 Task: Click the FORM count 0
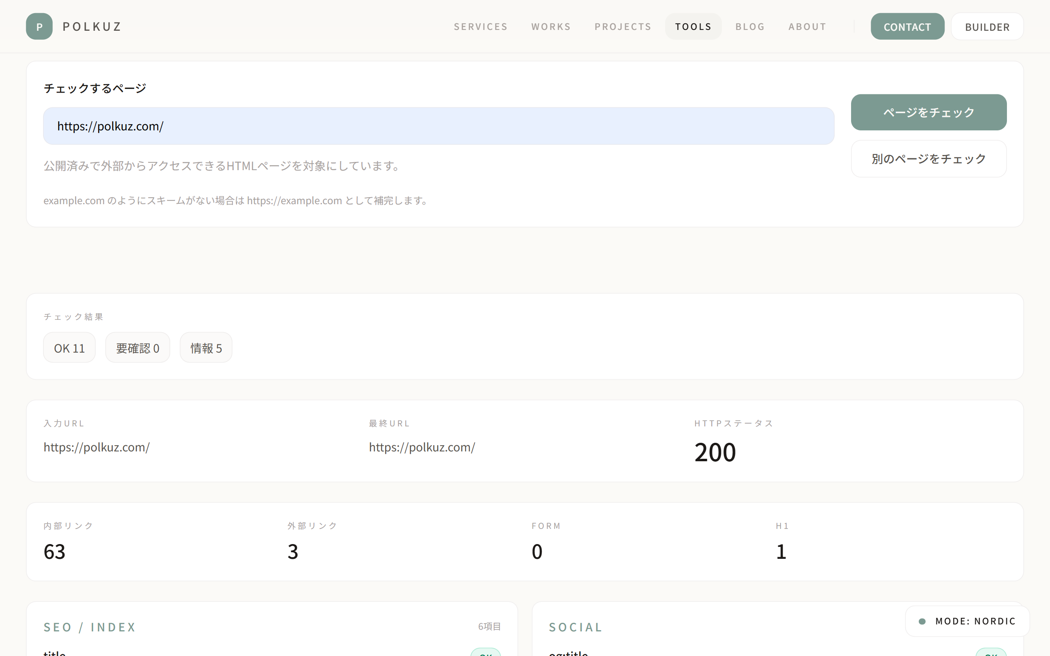[x=537, y=551]
